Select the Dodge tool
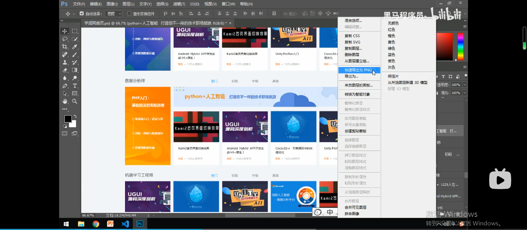Viewport: 527px width, 230px height. [x=74, y=78]
